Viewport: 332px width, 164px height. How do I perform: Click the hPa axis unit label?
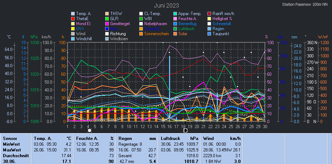pyautogui.click(x=34, y=37)
